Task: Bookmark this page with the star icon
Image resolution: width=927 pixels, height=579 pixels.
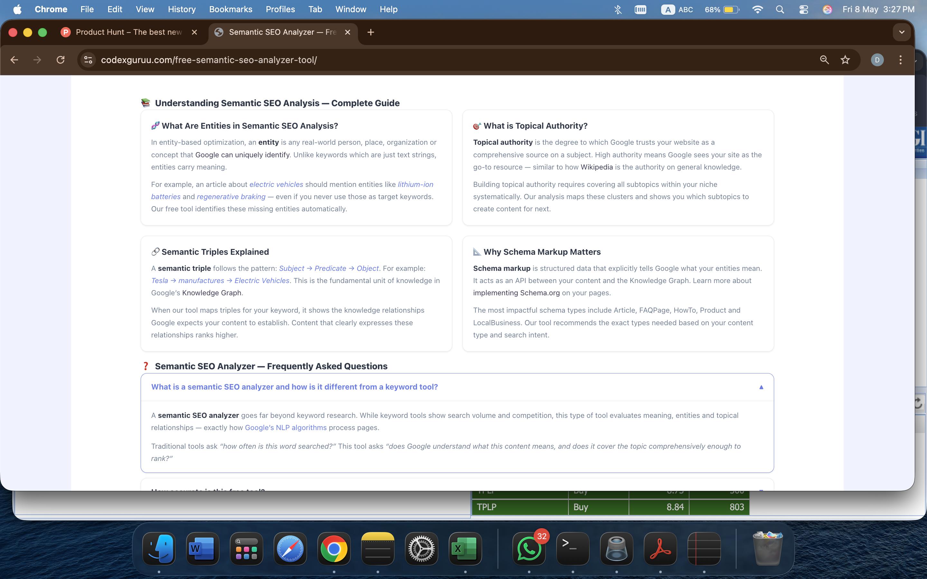Action: (x=845, y=60)
